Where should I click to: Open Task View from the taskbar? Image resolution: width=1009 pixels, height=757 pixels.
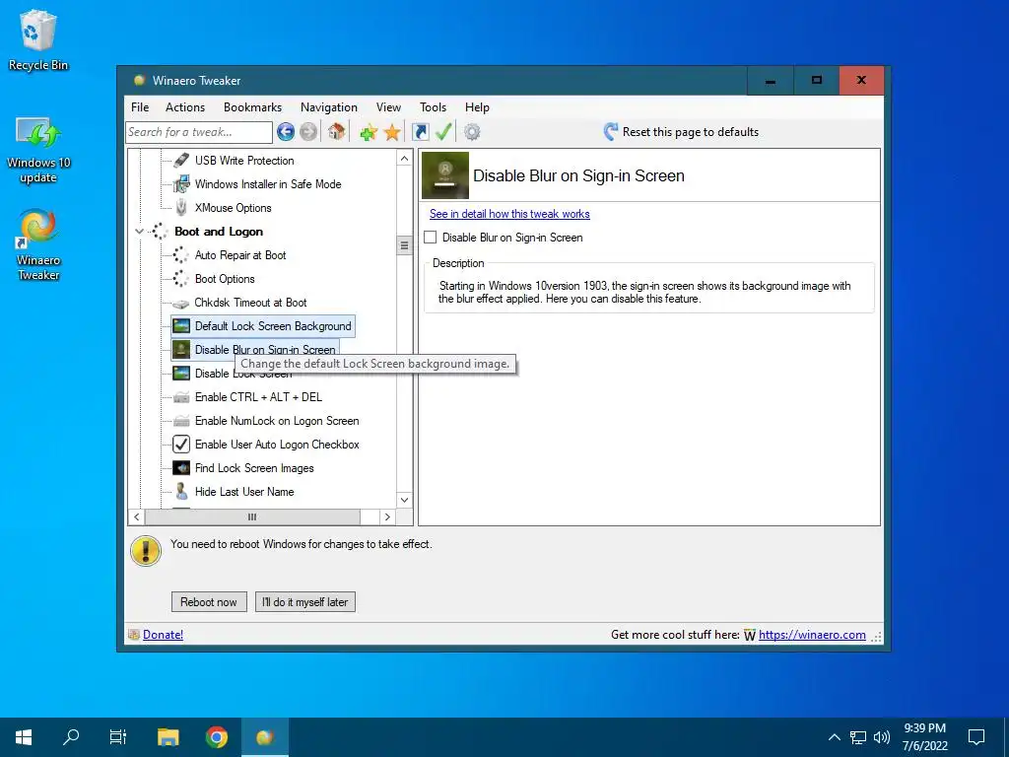tap(118, 737)
